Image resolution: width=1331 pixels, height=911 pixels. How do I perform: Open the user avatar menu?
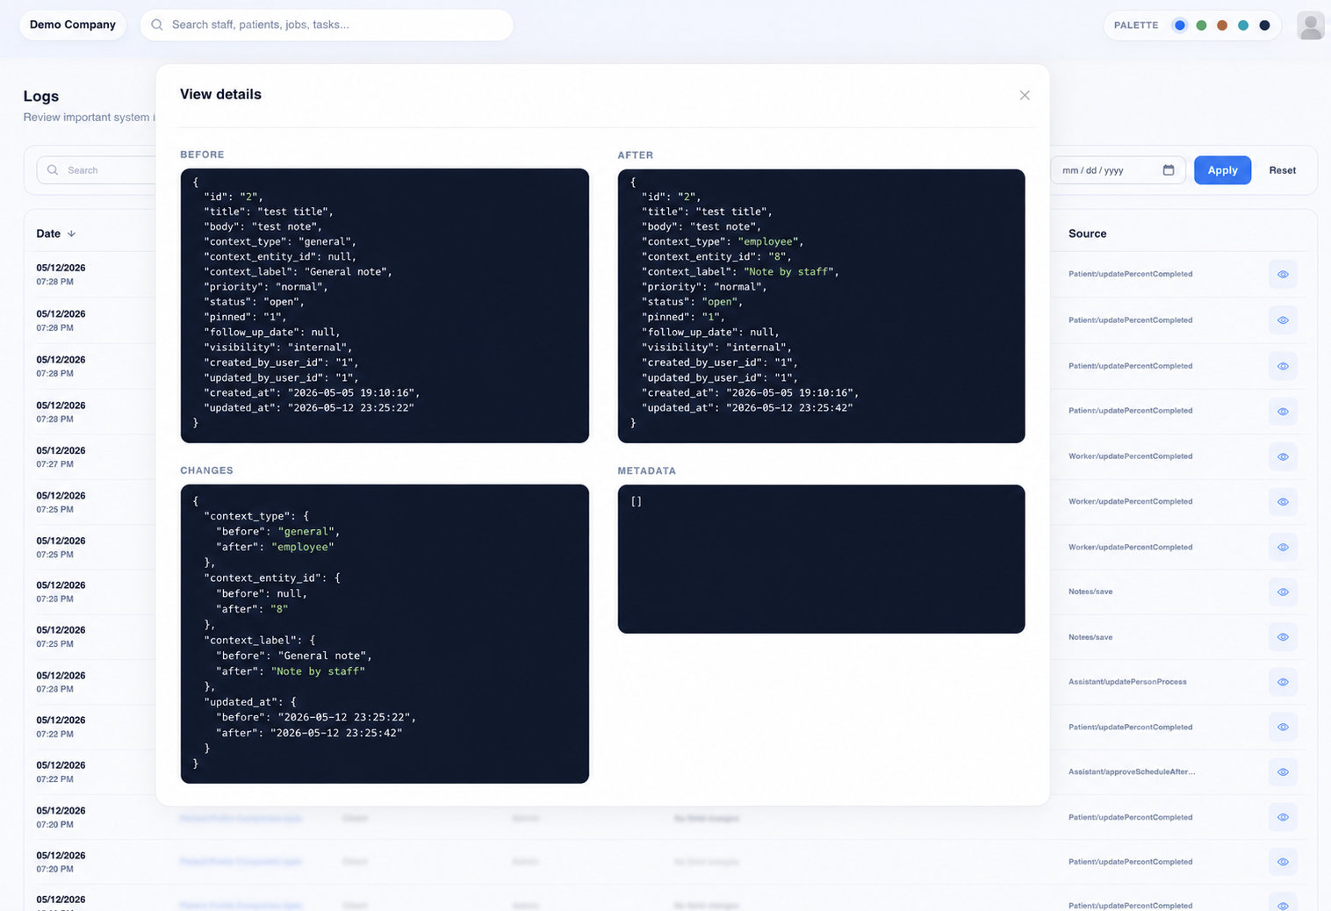click(x=1310, y=25)
